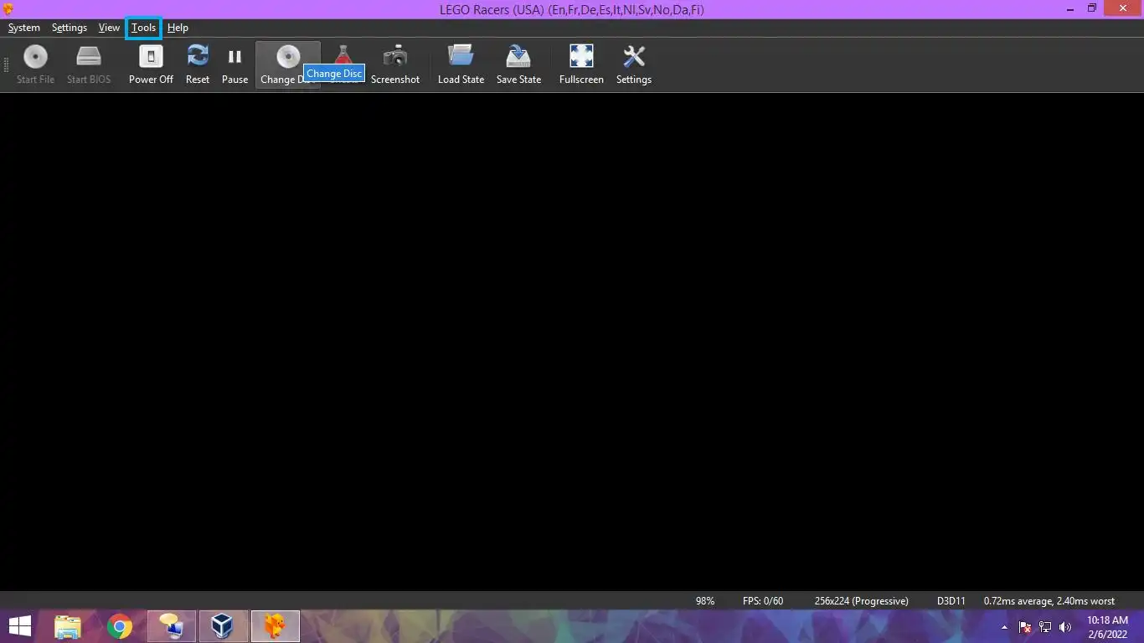Open the Windows Start menu
The height and width of the screenshot is (643, 1144).
tap(20, 626)
